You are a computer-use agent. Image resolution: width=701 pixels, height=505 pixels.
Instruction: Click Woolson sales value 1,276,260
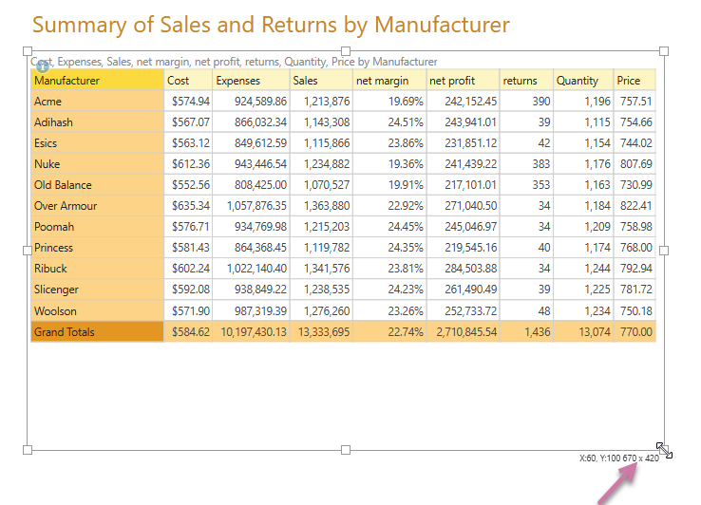click(327, 311)
